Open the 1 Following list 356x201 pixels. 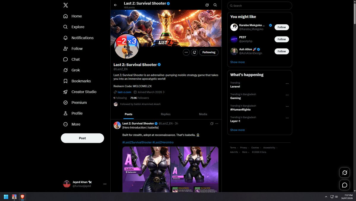(120, 98)
